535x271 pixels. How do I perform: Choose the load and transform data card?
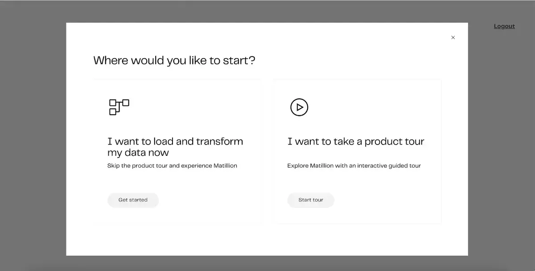tap(177, 151)
